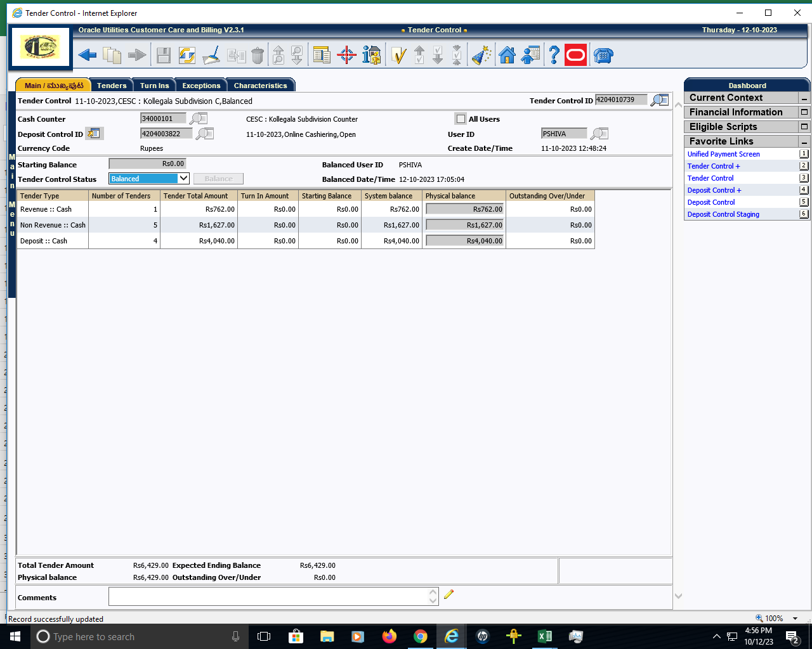This screenshot has height=649, width=812.
Task: Click the Cash Counter search icon
Action: click(199, 119)
